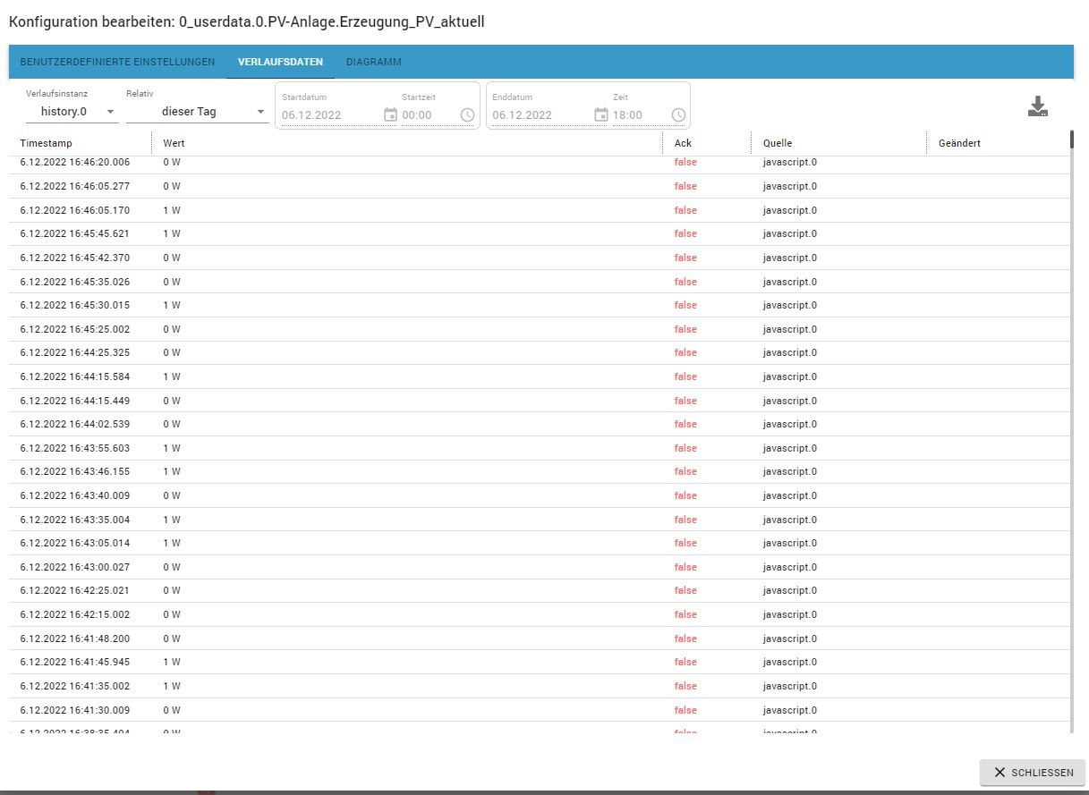This screenshot has height=795, width=1089.
Task: Select row with timestamp 16:41:30.009
Action: (x=540, y=710)
